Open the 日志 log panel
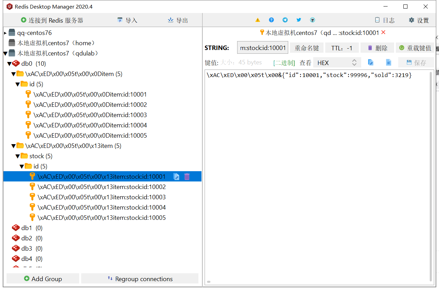 (x=385, y=20)
